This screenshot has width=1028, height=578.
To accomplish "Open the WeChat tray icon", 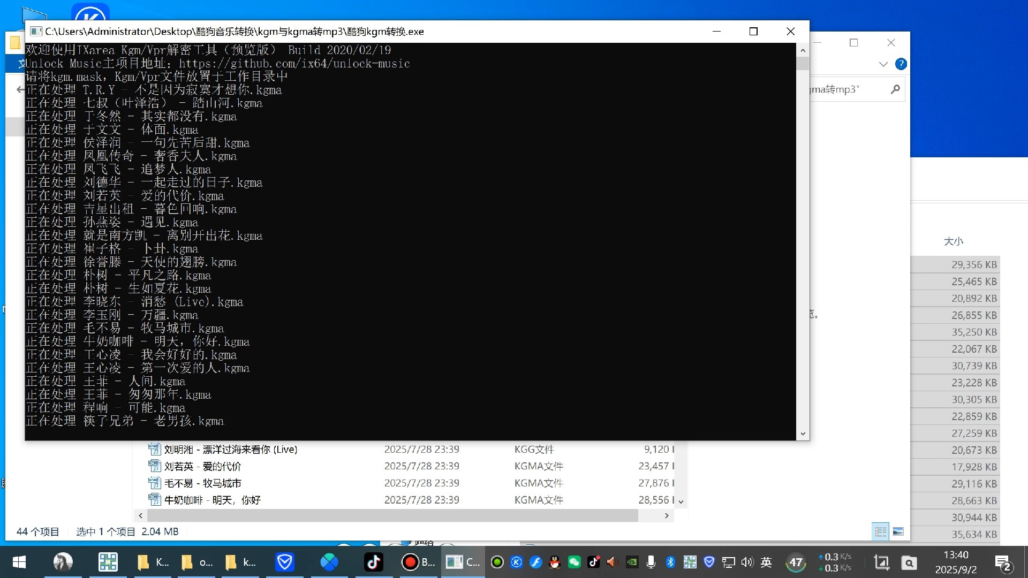I will (575, 562).
